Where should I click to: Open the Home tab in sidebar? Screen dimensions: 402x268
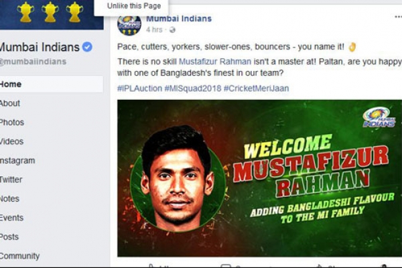point(52,84)
